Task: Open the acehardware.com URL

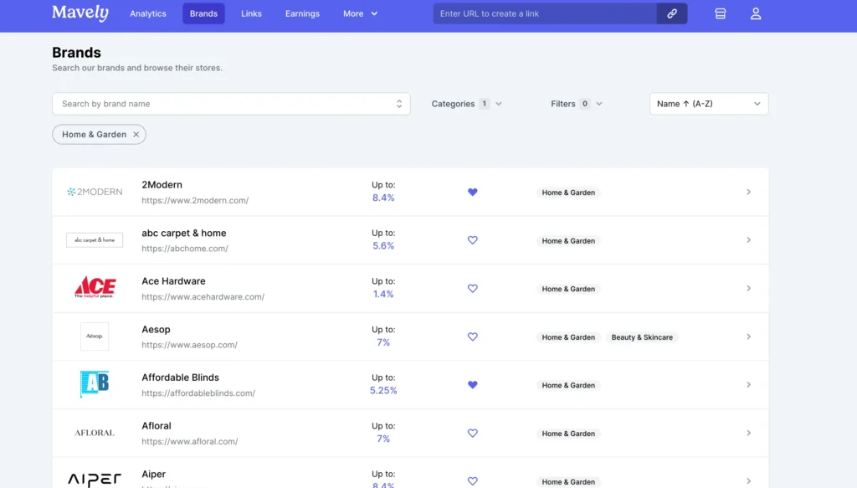Action: point(203,297)
